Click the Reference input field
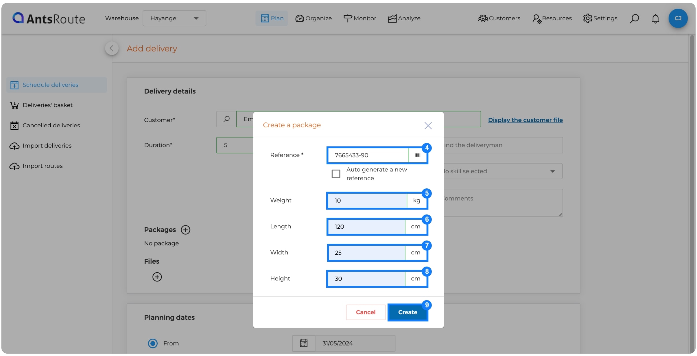This screenshot has width=697, height=356. click(x=368, y=155)
